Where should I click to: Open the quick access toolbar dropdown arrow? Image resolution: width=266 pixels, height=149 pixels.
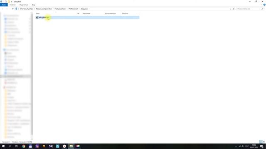point(11,2)
